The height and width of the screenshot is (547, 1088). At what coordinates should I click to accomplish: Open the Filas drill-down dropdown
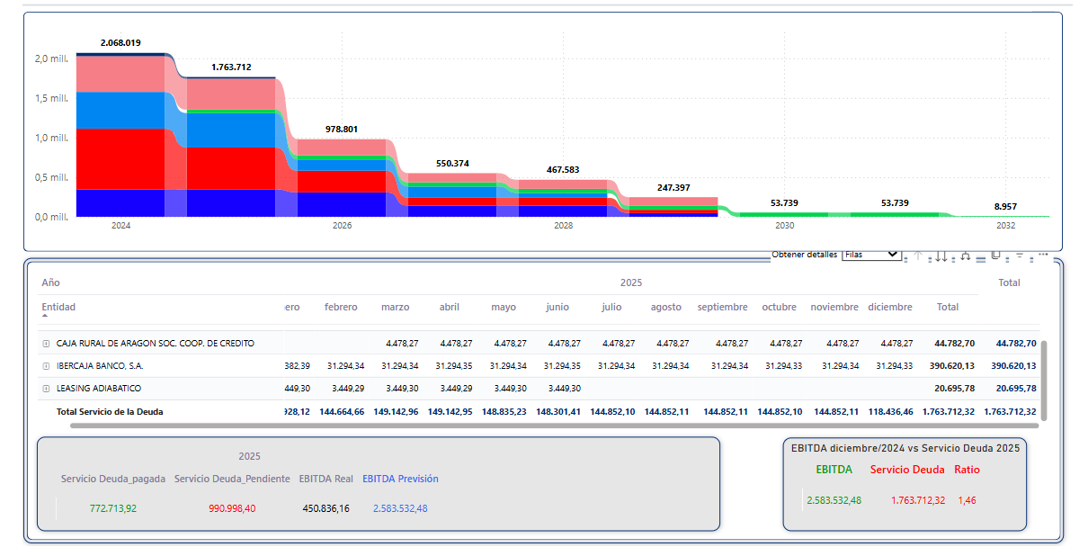point(870,255)
